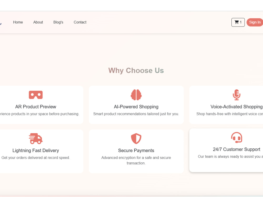
Task: Click the brain AI-Powered Shopping icon
Action: click(136, 95)
